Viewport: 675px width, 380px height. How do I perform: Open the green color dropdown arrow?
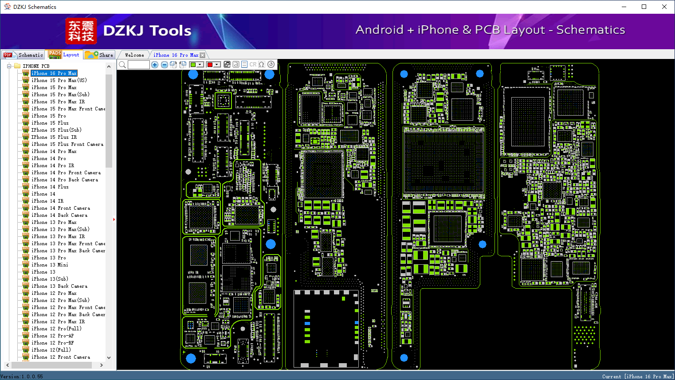pos(200,64)
